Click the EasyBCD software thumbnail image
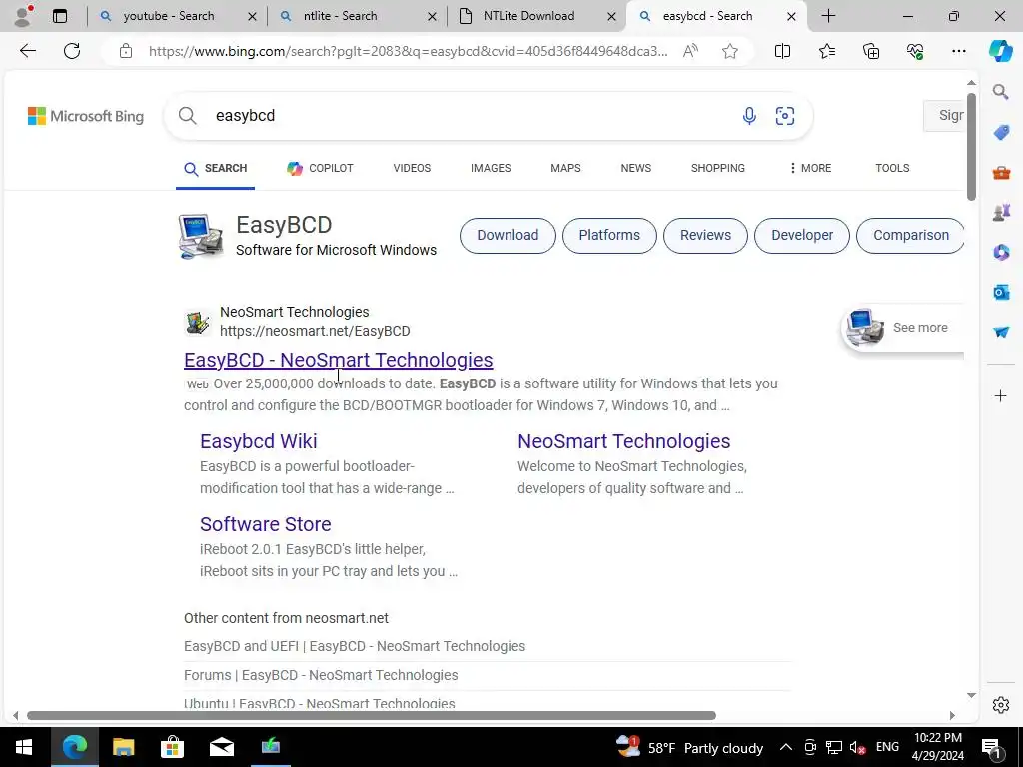1023x767 pixels. click(x=200, y=236)
